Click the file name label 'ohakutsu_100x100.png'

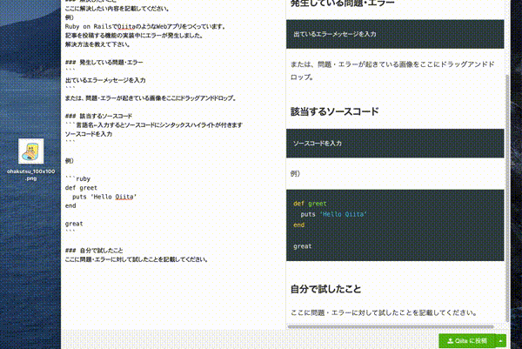[x=31, y=175]
